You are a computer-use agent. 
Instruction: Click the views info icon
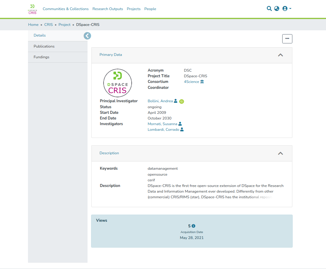pos(194,226)
